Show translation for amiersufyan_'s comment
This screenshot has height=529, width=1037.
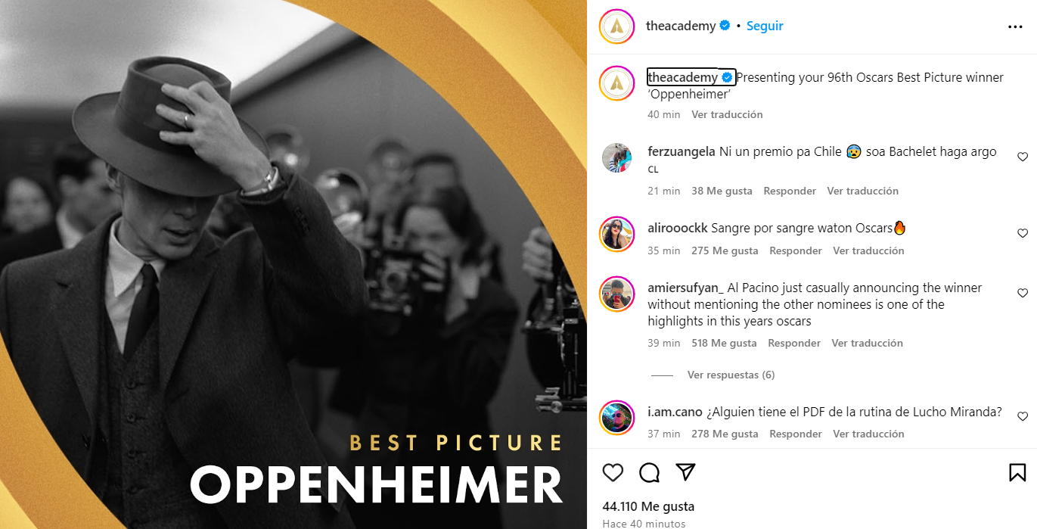(867, 343)
